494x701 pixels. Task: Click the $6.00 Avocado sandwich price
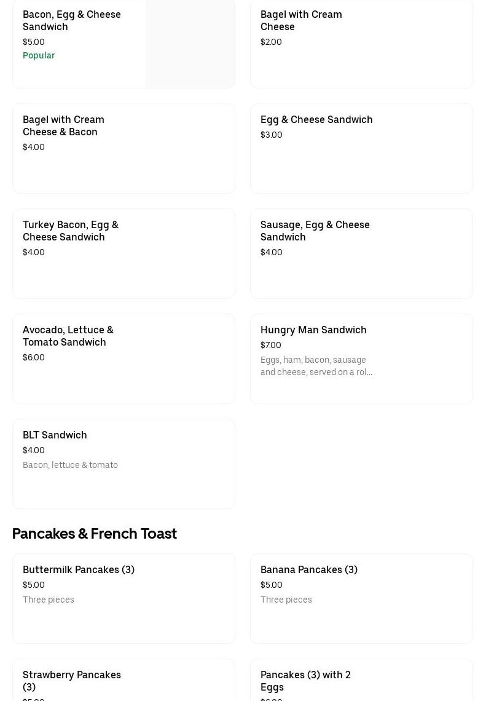(x=34, y=357)
